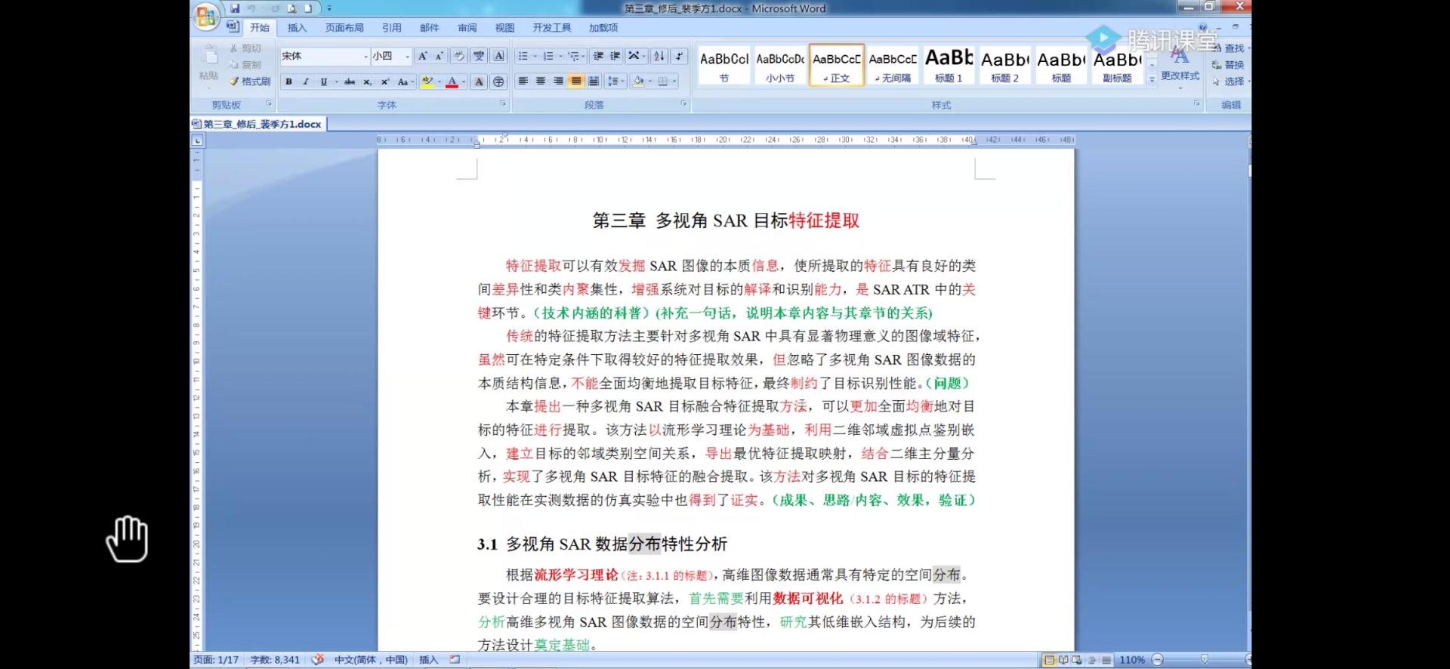Click the subscript icon
The image size is (1450, 669).
tap(367, 82)
